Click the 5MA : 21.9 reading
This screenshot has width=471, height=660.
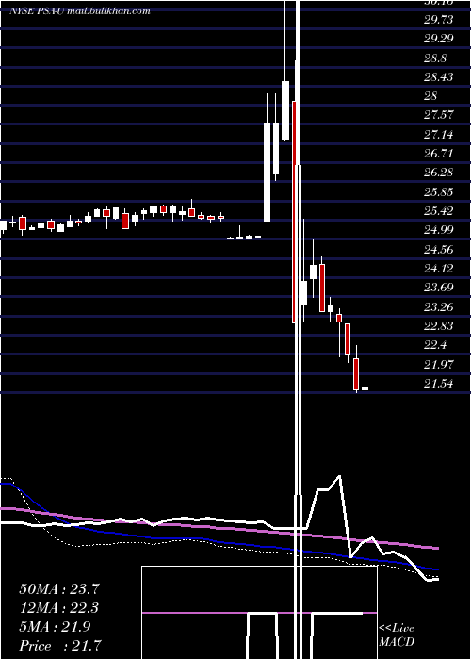click(x=55, y=627)
